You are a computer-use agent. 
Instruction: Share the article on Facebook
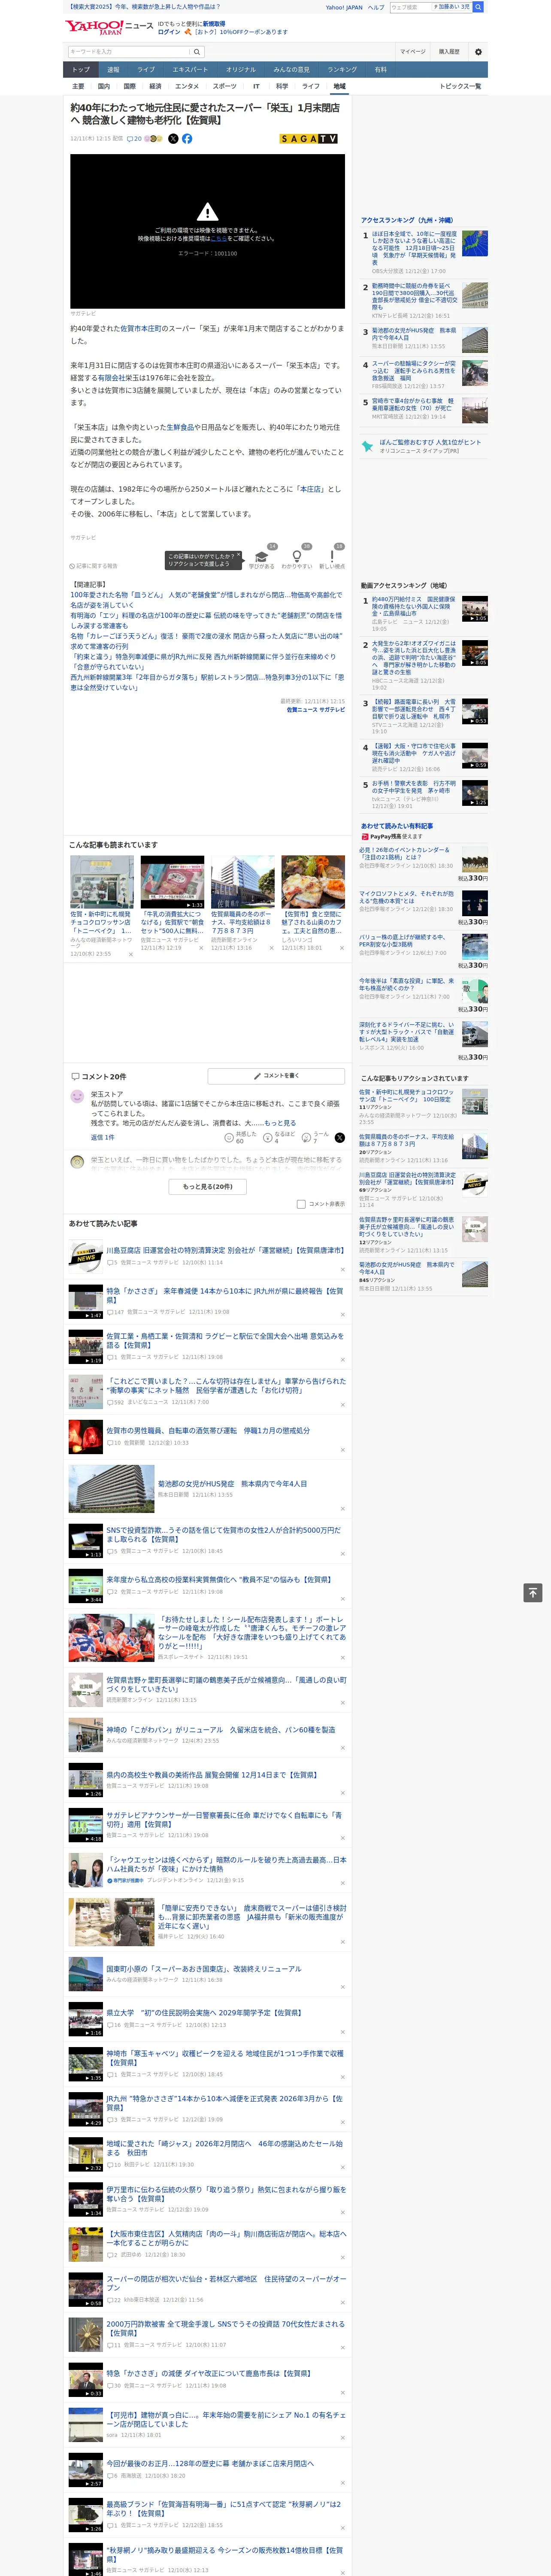tap(187, 139)
